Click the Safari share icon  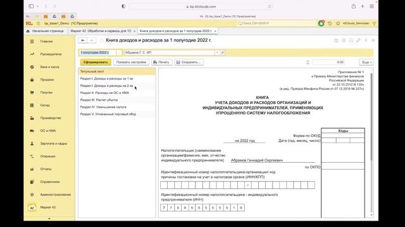[x=353, y=6]
